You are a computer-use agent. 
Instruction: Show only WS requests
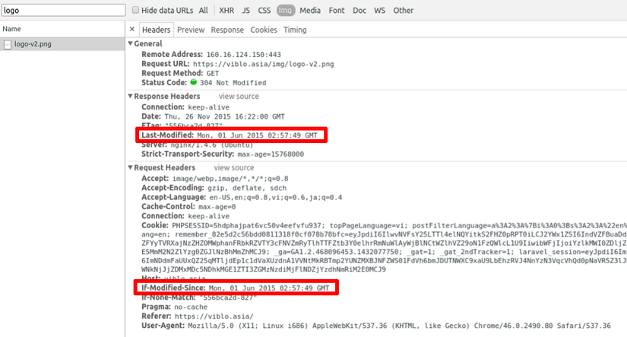379,11
